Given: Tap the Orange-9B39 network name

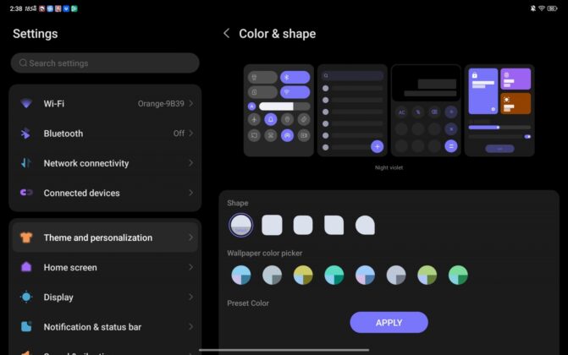Looking at the screenshot, I should (x=161, y=104).
